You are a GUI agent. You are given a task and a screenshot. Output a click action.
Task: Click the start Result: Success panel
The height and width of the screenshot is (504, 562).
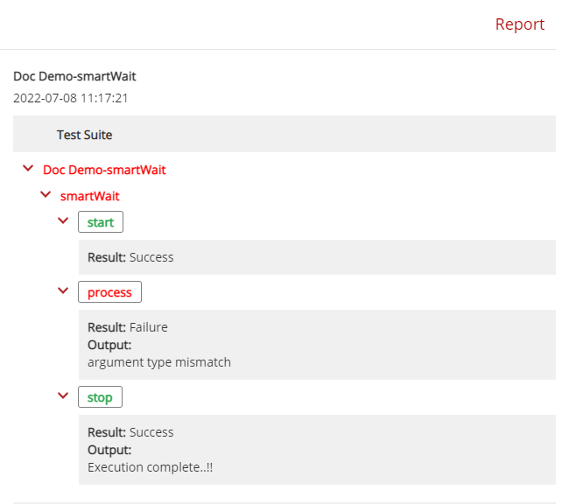[x=317, y=257]
